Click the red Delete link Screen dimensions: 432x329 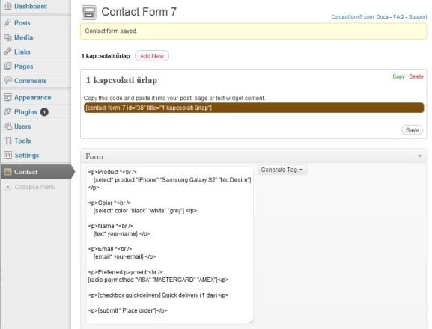click(416, 76)
